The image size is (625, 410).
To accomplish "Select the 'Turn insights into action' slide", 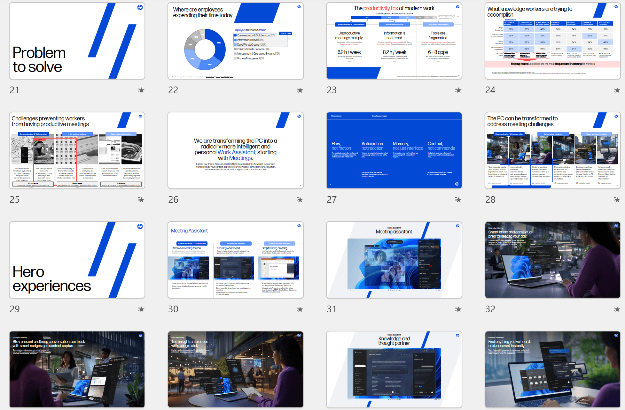I will tap(236, 369).
